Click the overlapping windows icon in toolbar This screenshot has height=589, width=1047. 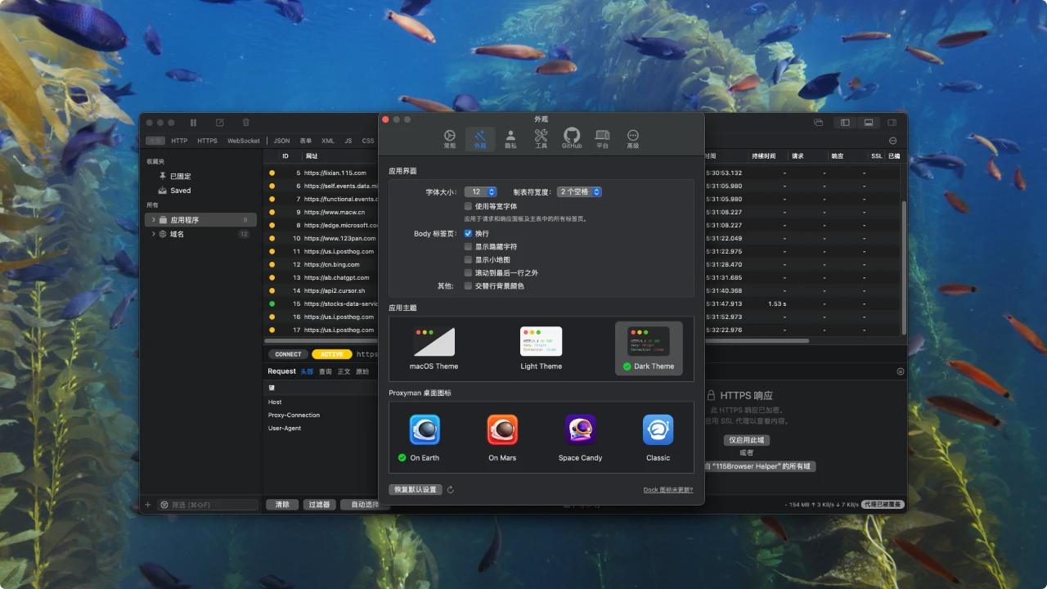[x=818, y=123]
